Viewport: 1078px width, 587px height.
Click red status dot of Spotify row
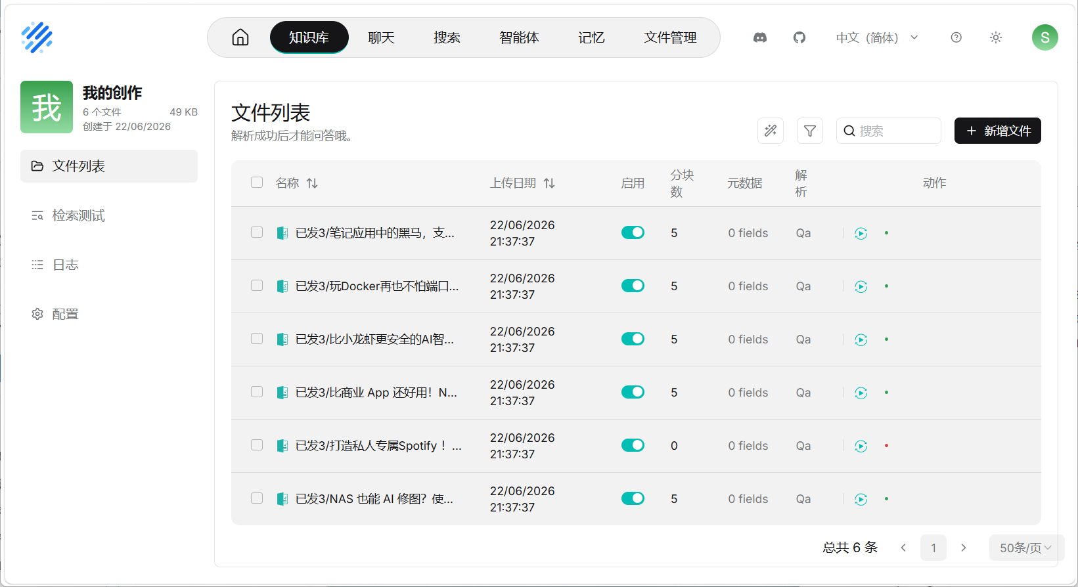point(886,446)
